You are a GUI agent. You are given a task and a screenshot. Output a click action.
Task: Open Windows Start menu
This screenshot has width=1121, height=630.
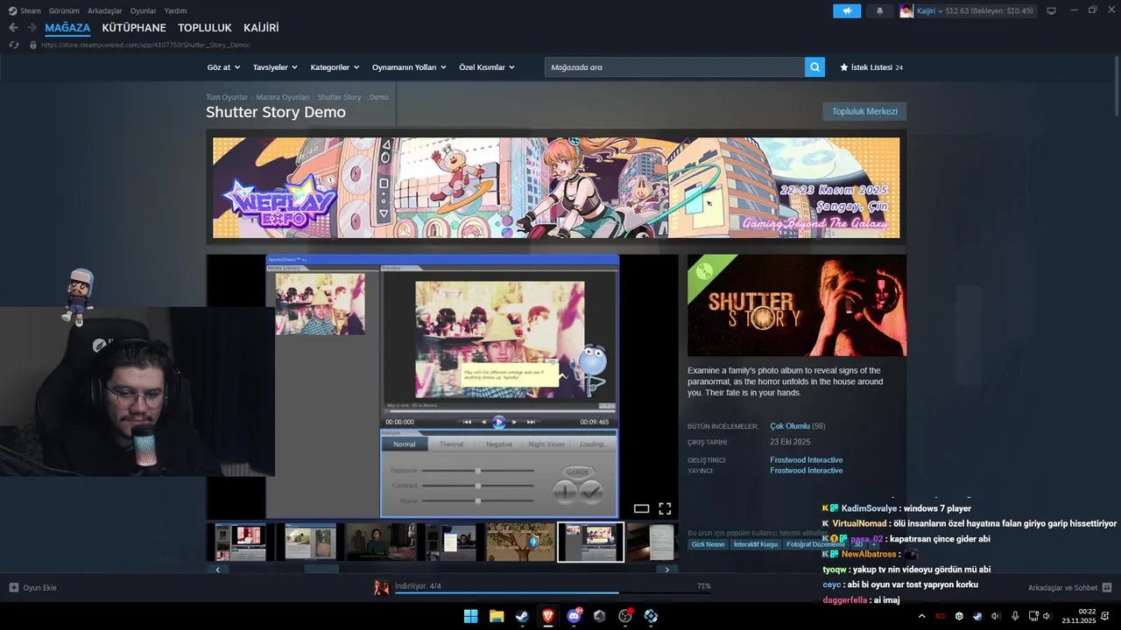(x=470, y=616)
